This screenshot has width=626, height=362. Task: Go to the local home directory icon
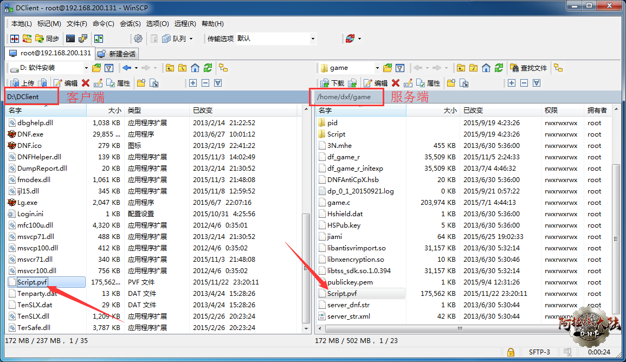(195, 68)
